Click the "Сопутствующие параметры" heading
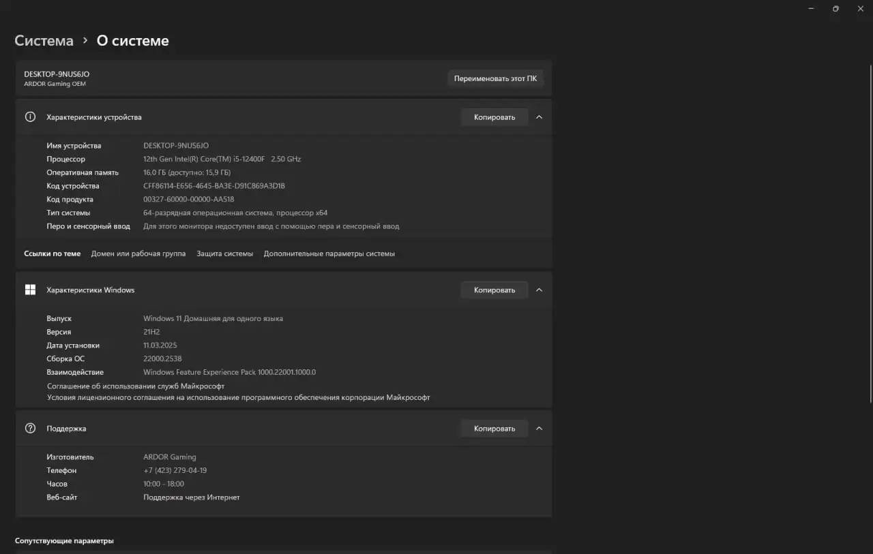The width and height of the screenshot is (873, 554). point(64,541)
